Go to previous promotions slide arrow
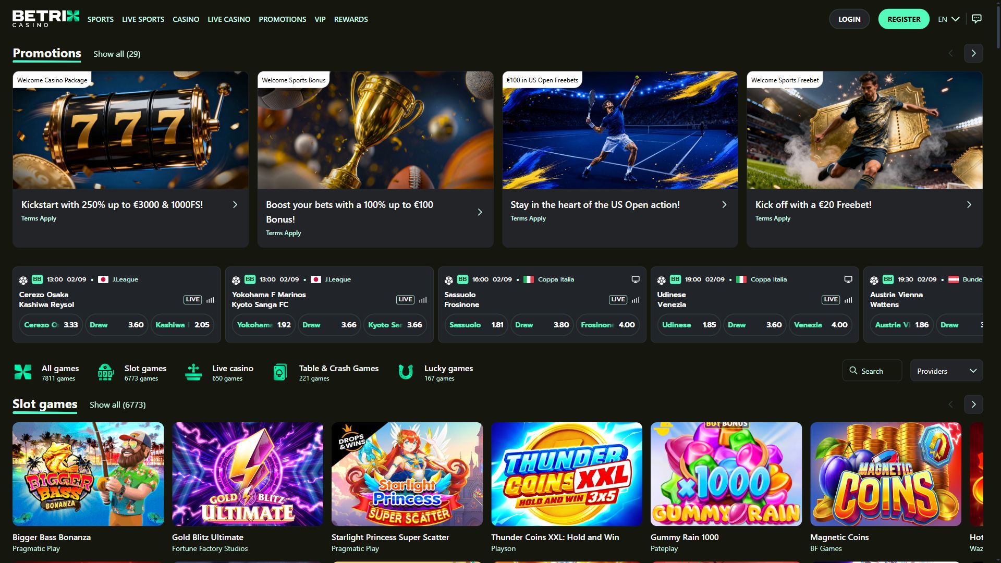1001x563 pixels. pyautogui.click(x=950, y=53)
